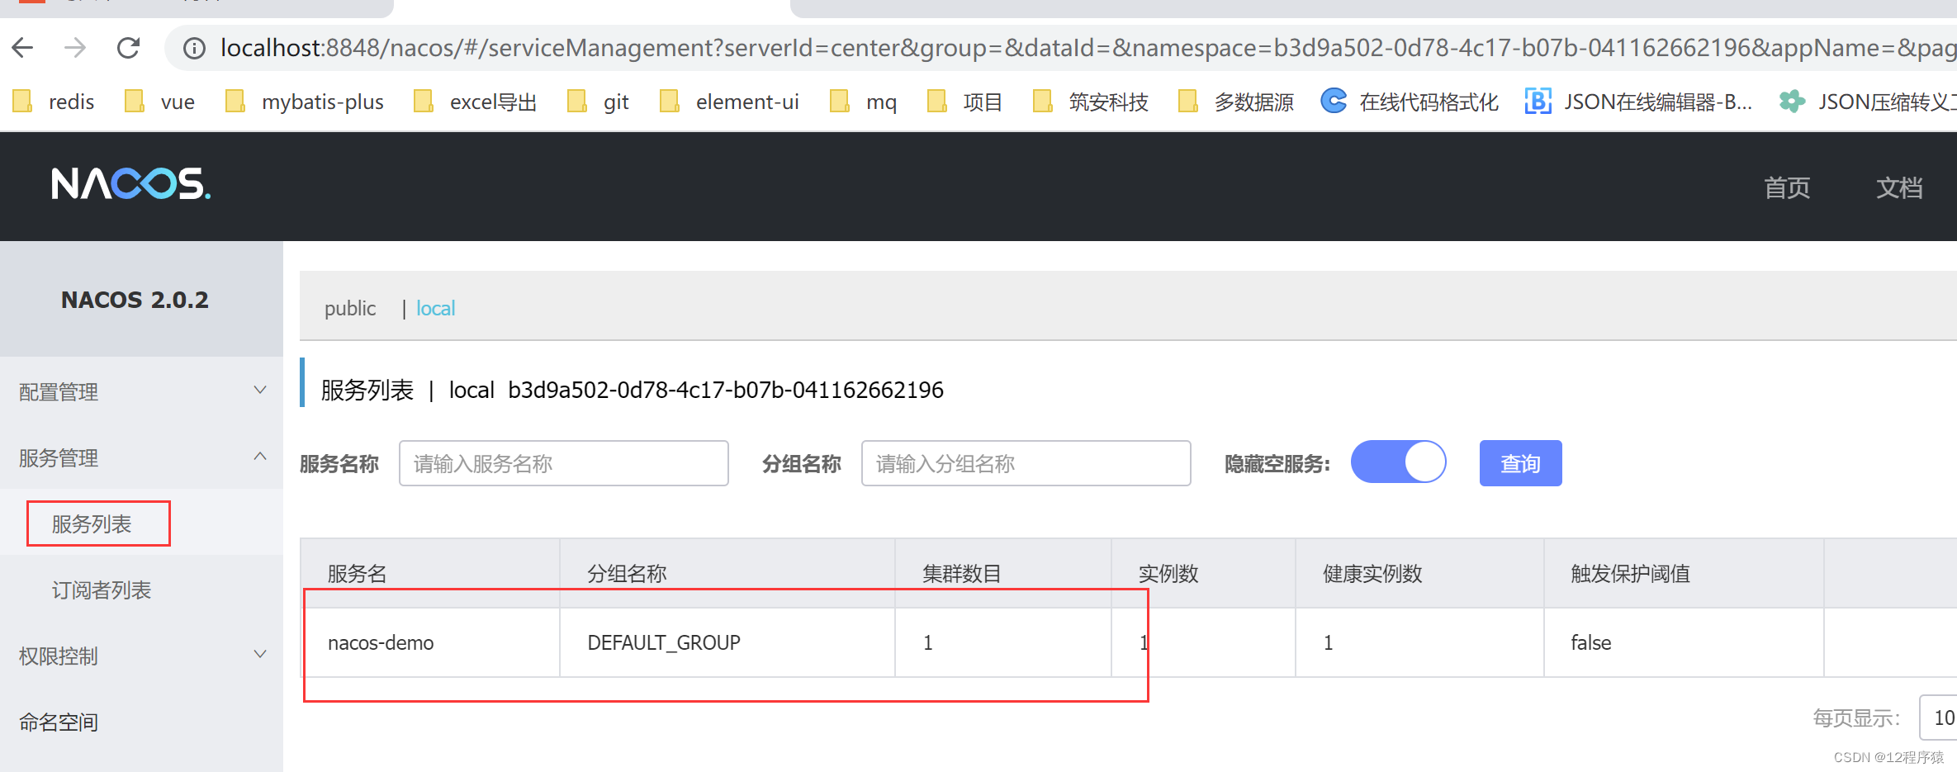Click the 服务名称 input field

click(564, 463)
